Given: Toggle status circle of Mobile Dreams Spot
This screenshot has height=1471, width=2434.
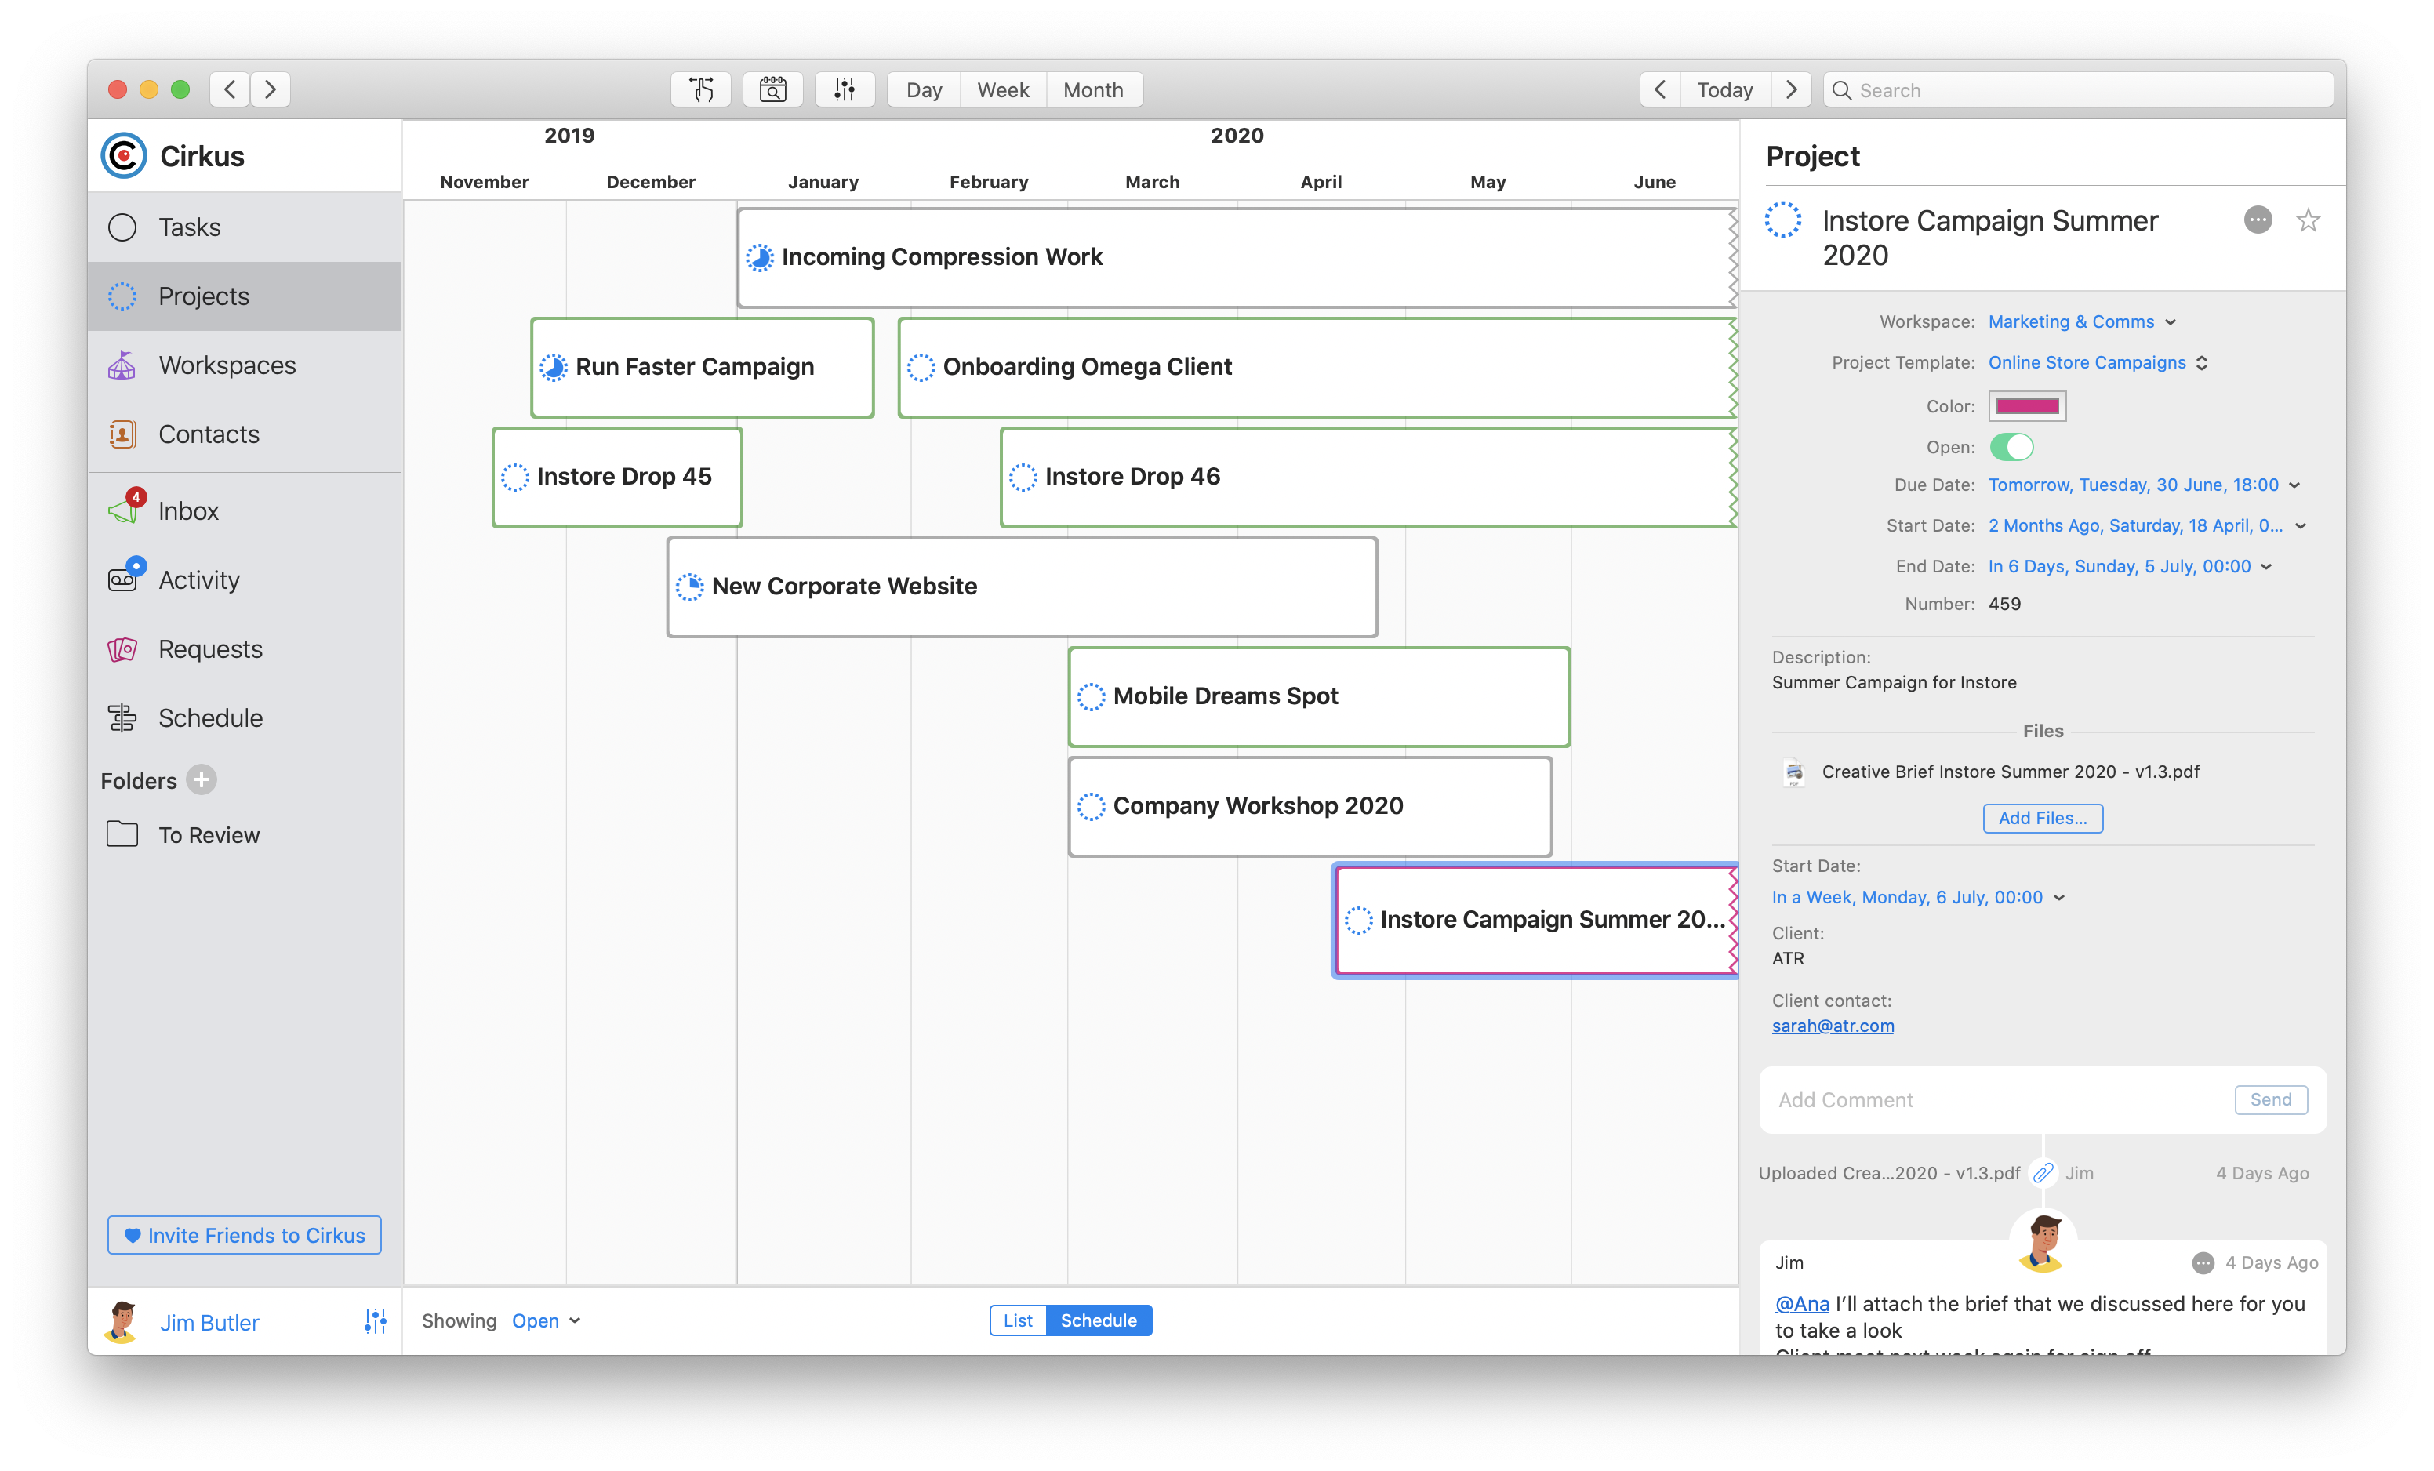Looking at the screenshot, I should click(x=1091, y=696).
